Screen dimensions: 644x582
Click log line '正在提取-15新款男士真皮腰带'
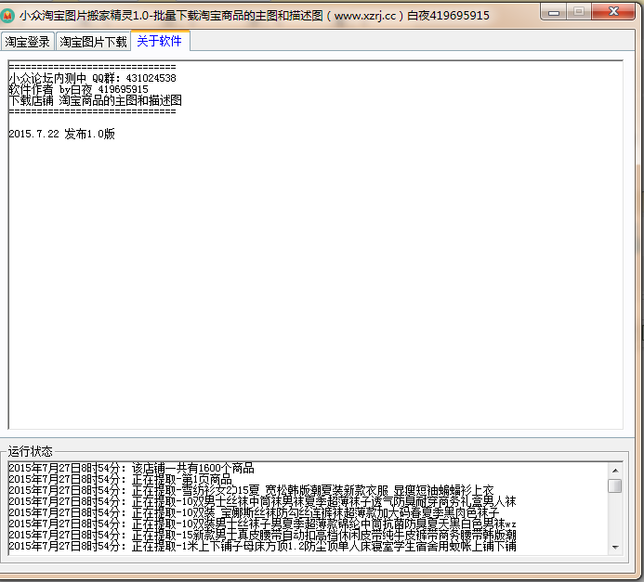click(x=262, y=535)
